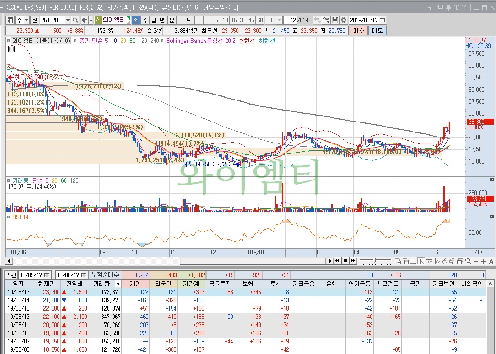
Task: Click the overlapping windows icon in title bar
Action: [x=440, y=7]
